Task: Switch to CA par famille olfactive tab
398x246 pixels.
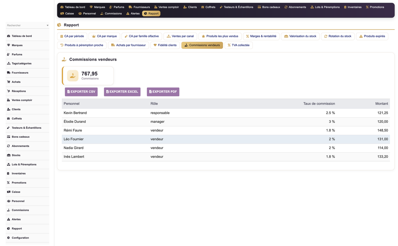Action: [x=142, y=36]
